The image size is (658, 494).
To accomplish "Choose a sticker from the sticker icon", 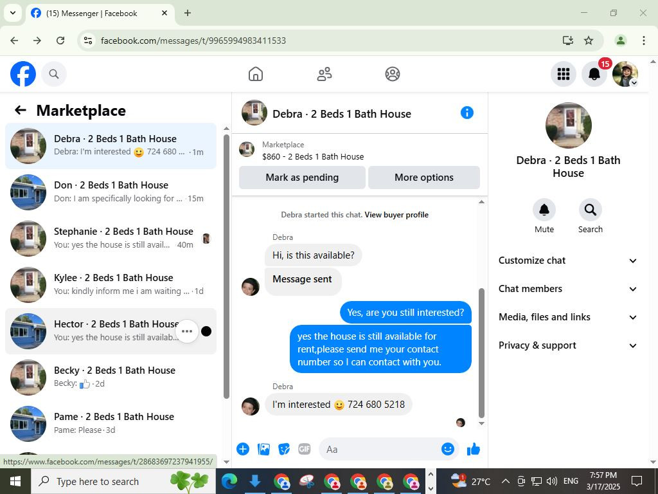I will 284,449.
